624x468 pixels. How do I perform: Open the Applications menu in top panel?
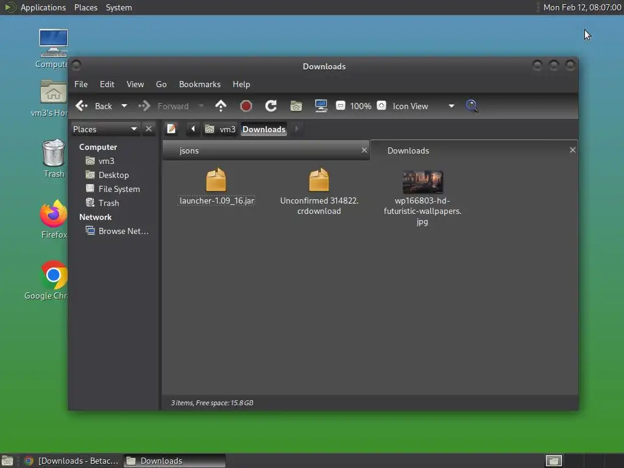tap(43, 7)
